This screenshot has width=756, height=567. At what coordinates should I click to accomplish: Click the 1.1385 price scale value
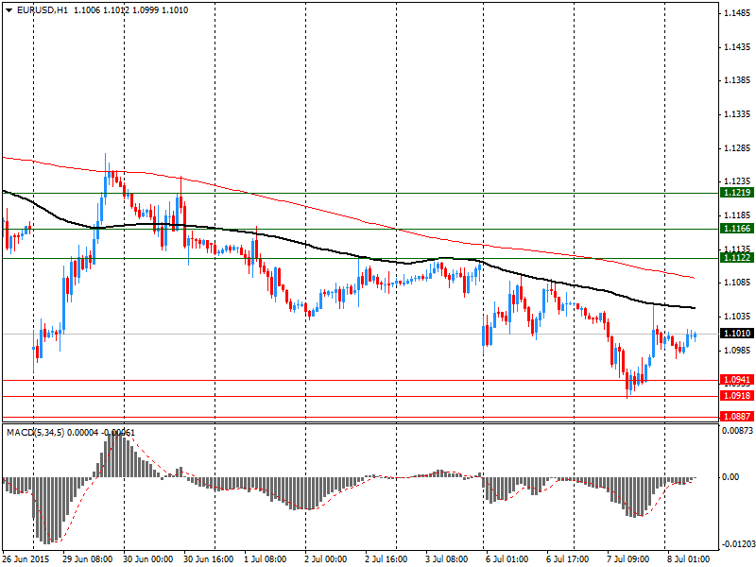click(738, 80)
